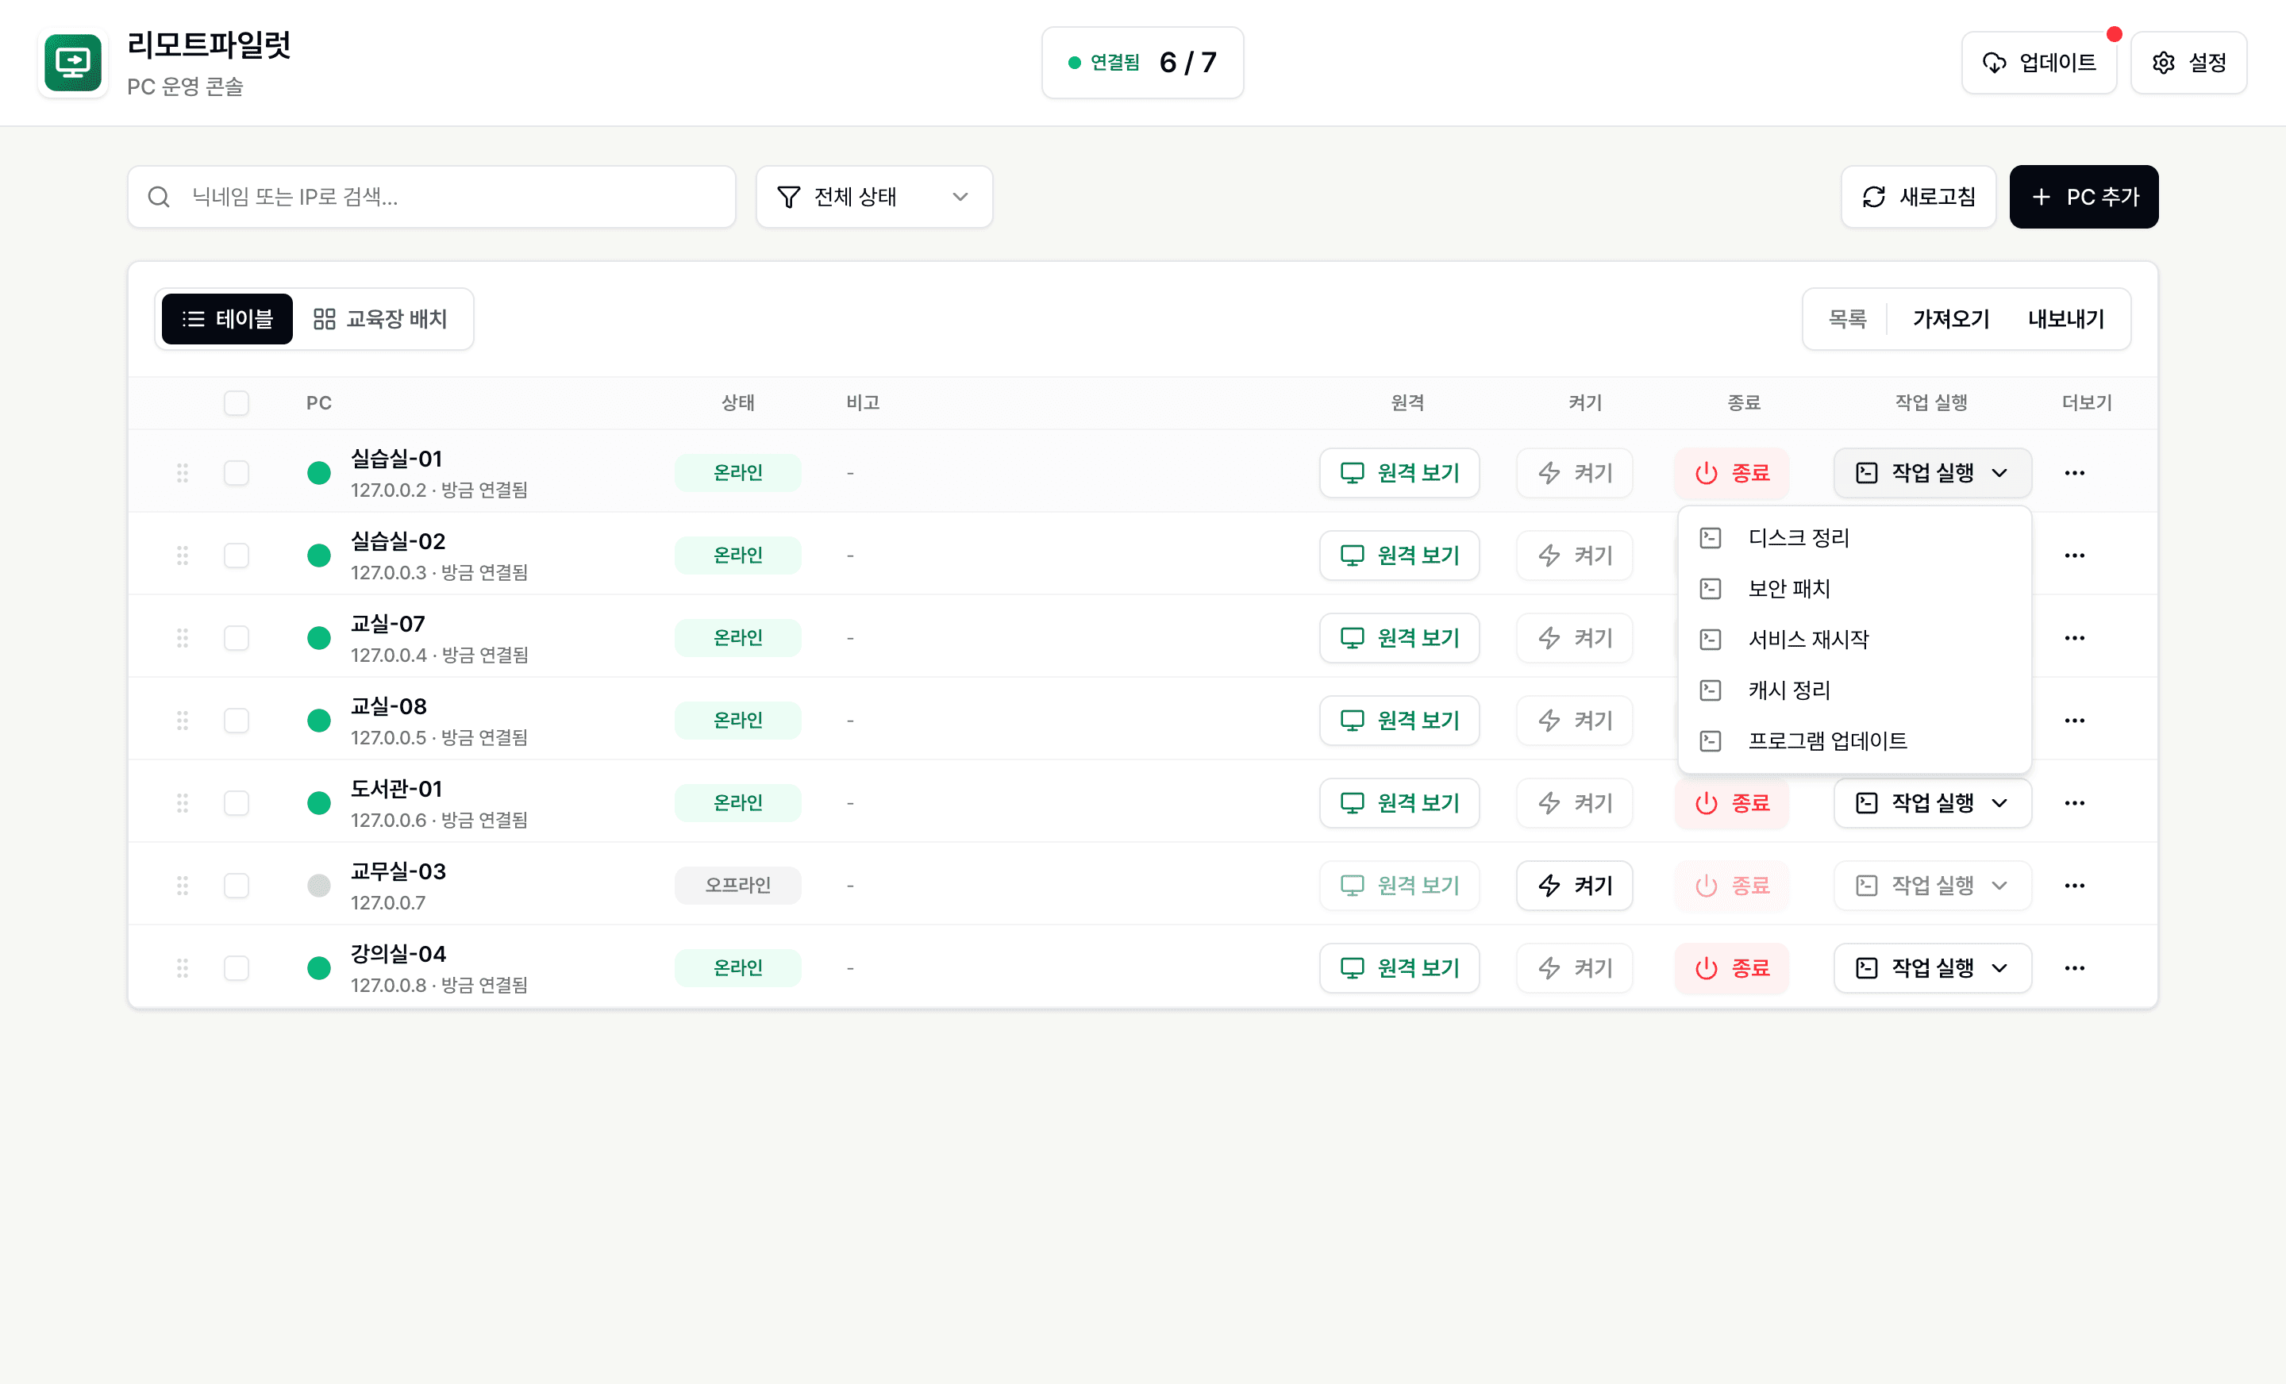
Task: Check the 교실-08 row checkbox
Action: [237, 721]
